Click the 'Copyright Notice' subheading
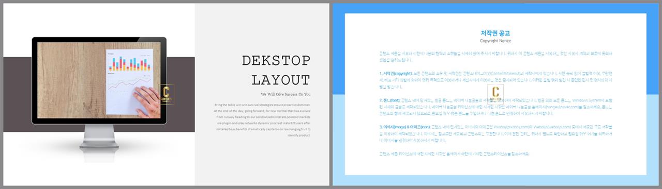Screen dimensions: 662x189 point(495,41)
